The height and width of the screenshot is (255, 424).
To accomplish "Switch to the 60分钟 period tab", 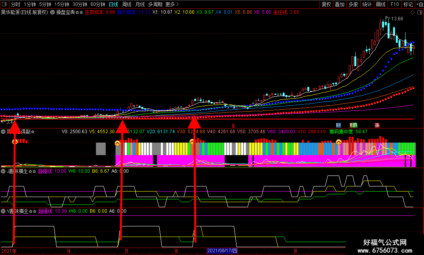I will tap(97, 4).
